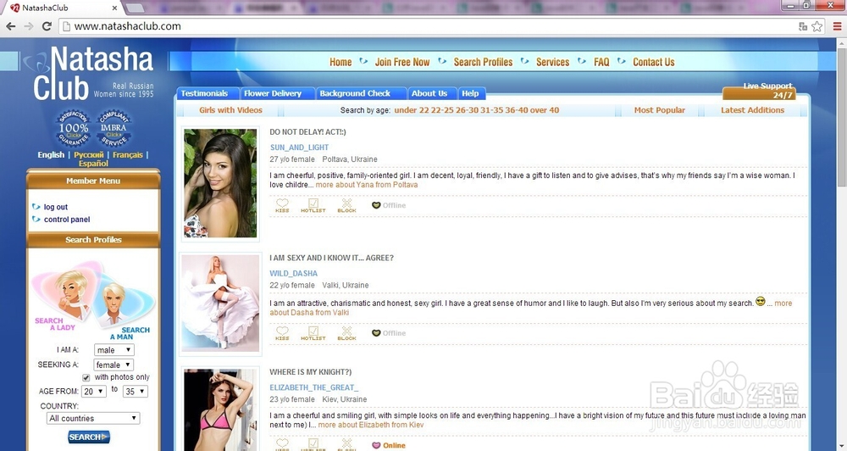Add SUN_AND_LIGHT to Hotlist
847x451 pixels.
[x=313, y=205]
